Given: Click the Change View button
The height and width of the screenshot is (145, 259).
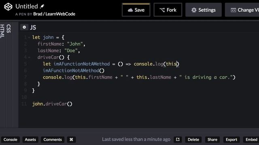Looking at the screenshot, I should click(x=242, y=10).
